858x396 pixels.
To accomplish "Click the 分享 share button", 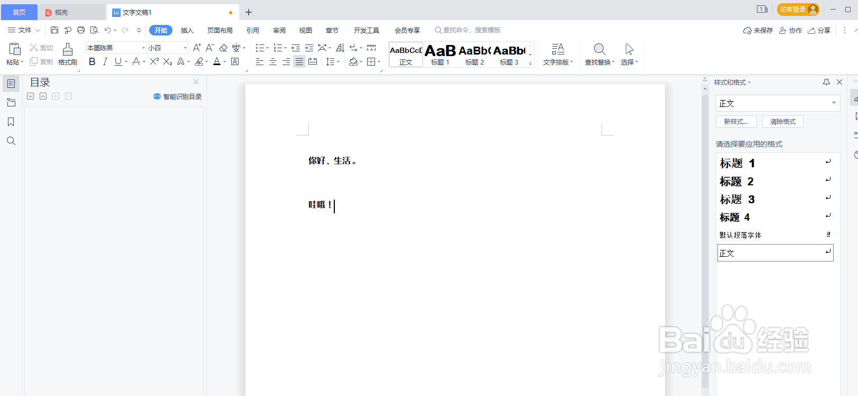I will pos(819,30).
